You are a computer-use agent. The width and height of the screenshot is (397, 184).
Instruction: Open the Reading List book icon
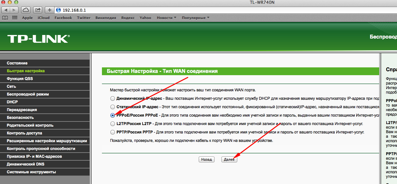(5, 18)
